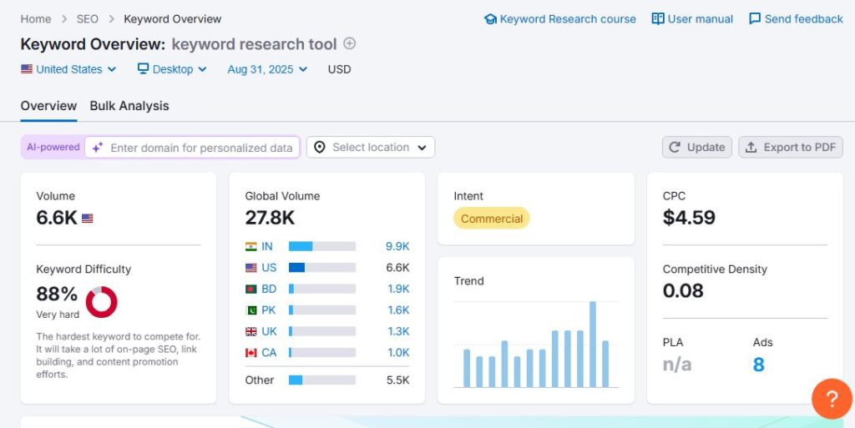Screen dimensions: 855x428
Task: Open the Aug 31, 2025 date dropdown
Action: [267, 69]
